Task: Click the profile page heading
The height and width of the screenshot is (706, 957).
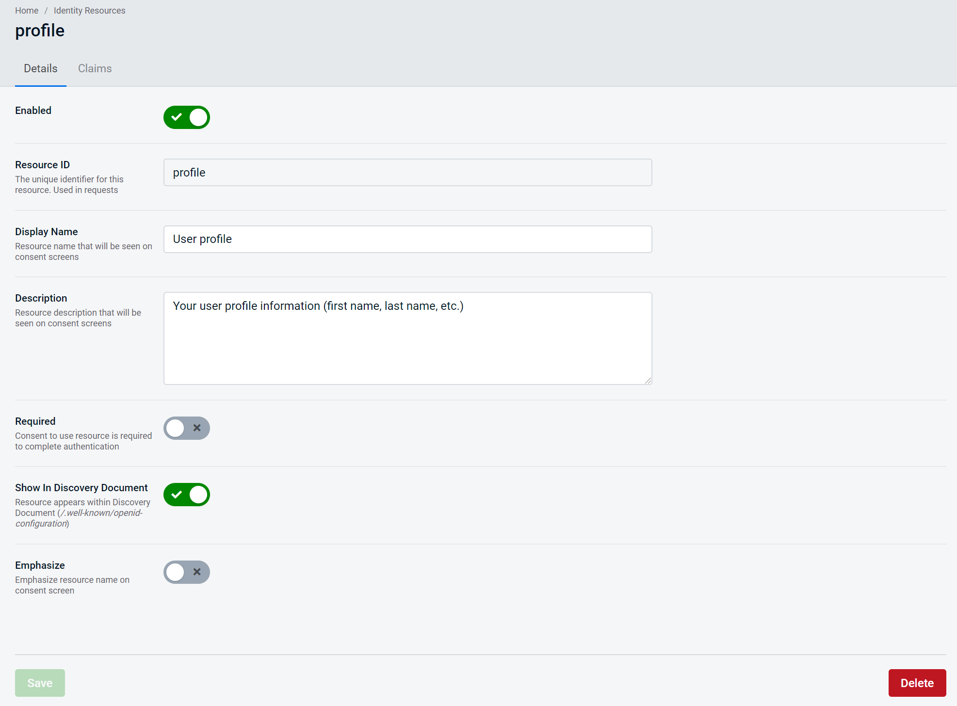Action: (40, 31)
